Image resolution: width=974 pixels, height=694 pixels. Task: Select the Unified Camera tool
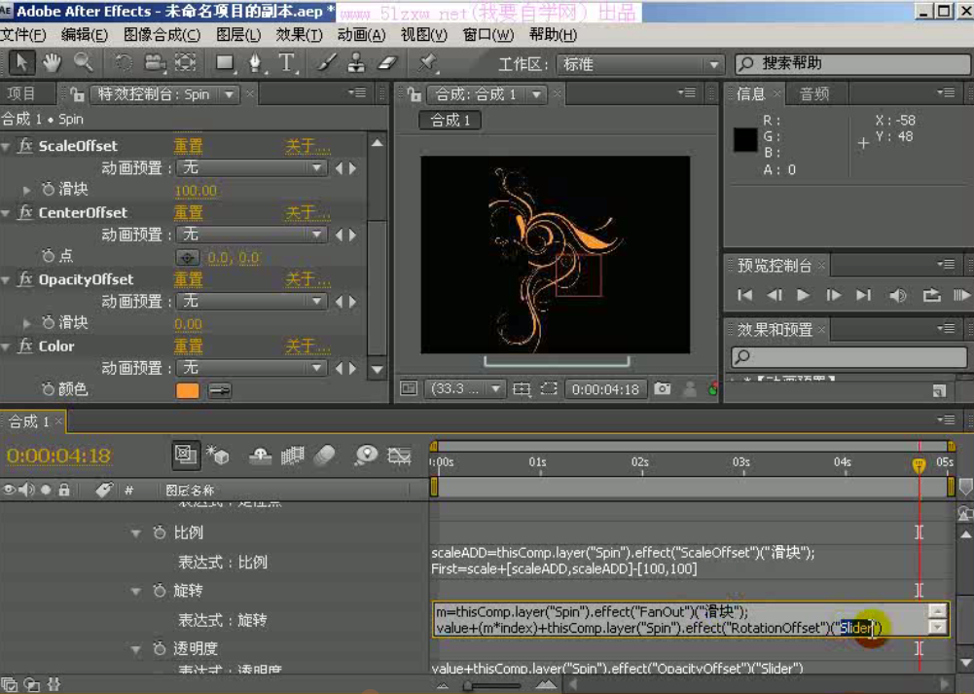point(154,62)
